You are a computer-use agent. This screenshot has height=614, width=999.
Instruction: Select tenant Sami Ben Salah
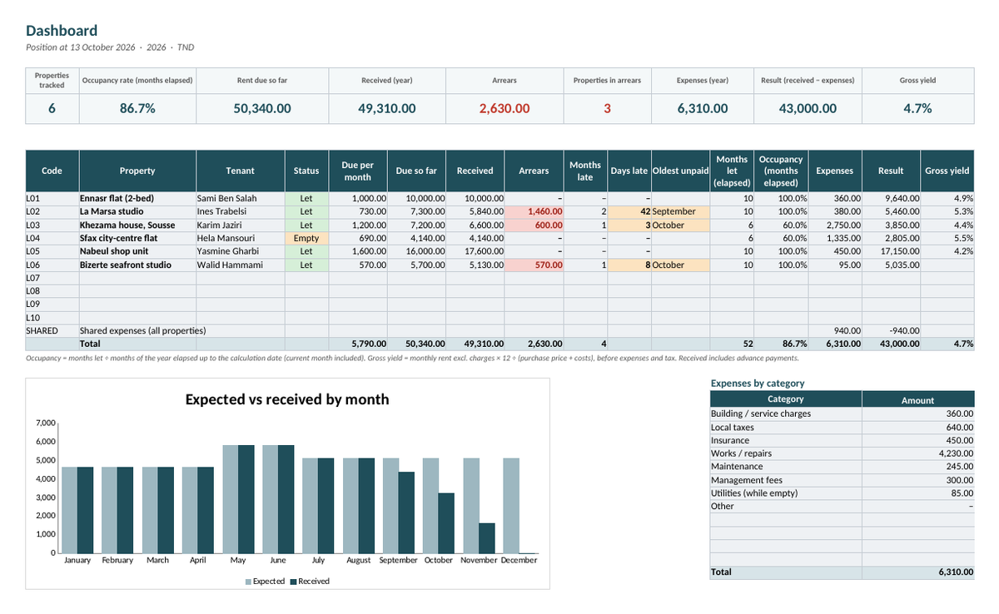point(240,199)
